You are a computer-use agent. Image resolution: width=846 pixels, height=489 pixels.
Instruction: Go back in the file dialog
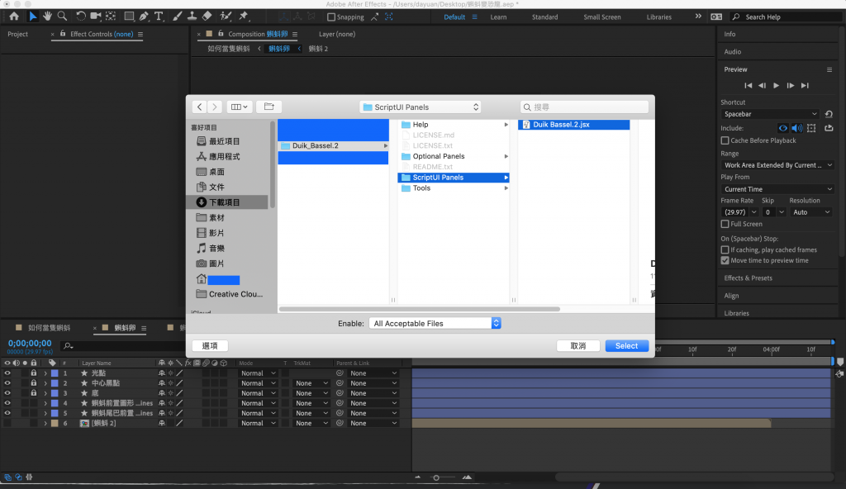(200, 107)
